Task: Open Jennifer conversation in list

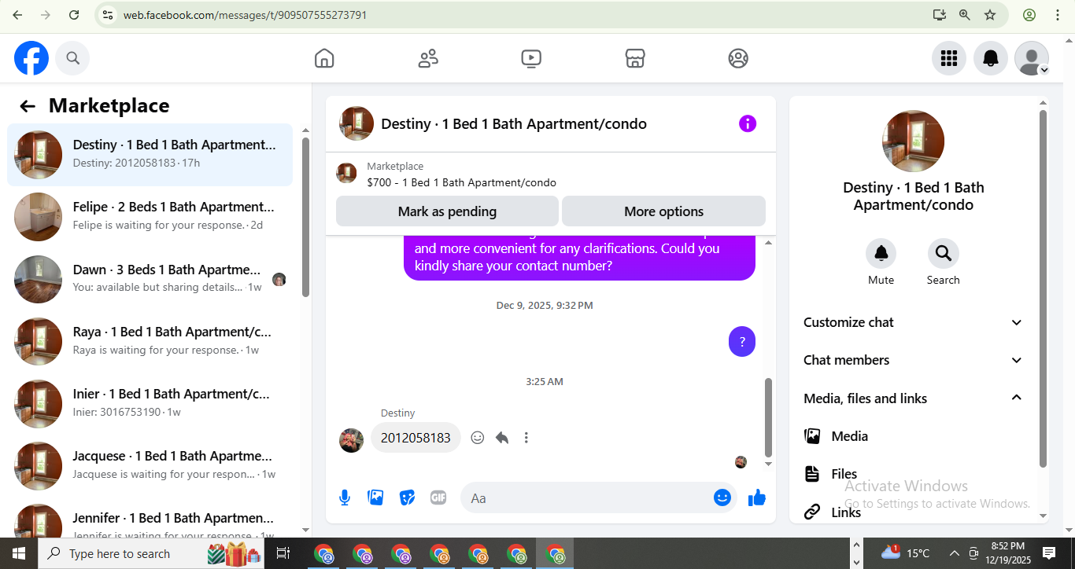Action: coord(150,520)
